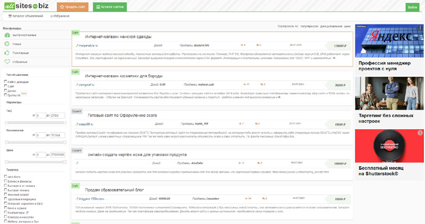Check the 'Авто-Мото' topic checkbox
The image size is (425, 224).
pyautogui.click(x=5, y=176)
